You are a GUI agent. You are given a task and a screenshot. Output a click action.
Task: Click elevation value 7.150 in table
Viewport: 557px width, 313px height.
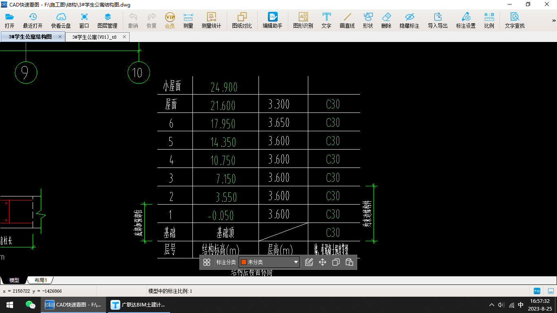coord(226,179)
